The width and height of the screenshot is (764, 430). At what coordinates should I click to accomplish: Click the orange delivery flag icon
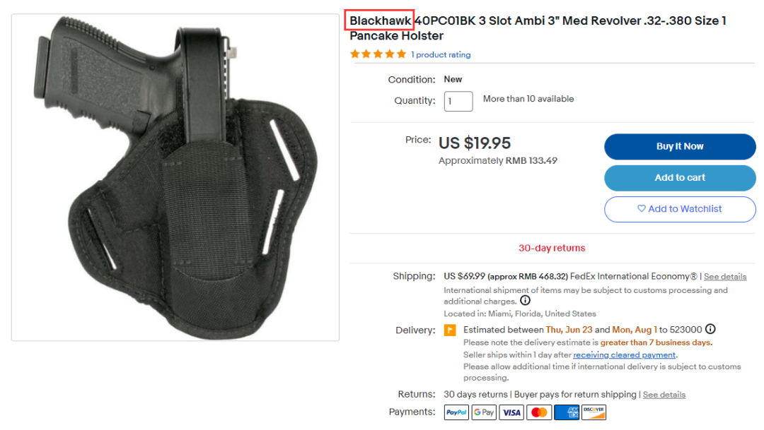pos(450,330)
